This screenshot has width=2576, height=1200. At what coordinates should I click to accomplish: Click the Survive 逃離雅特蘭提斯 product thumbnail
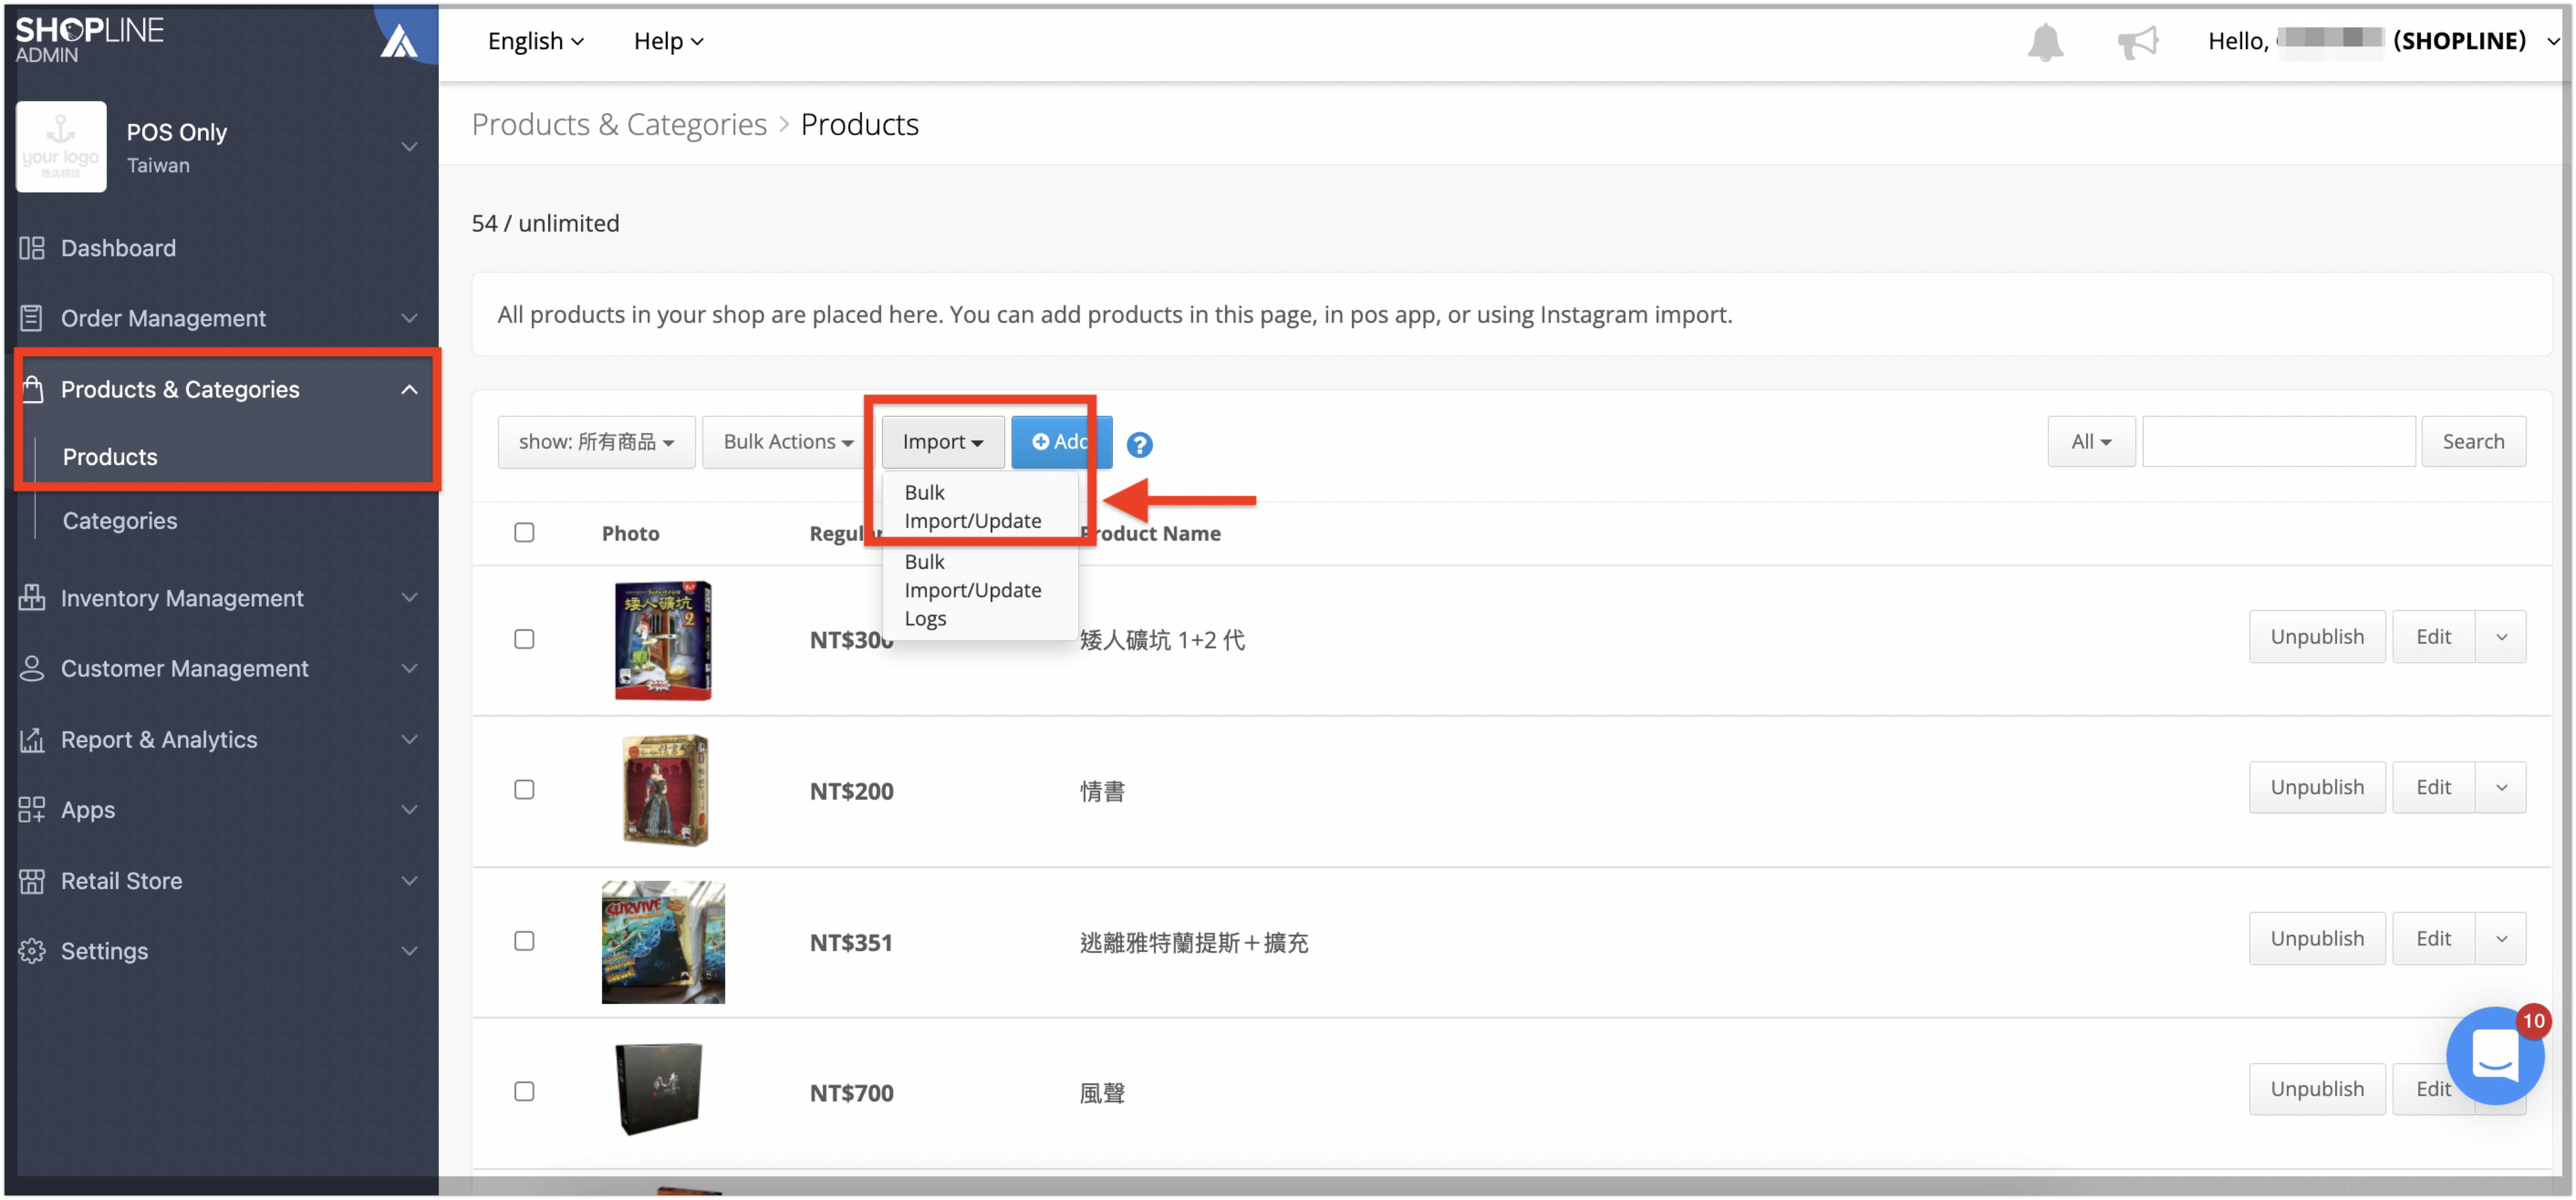point(663,942)
